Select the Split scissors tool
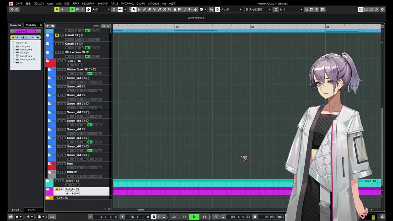393x221 pixels. pyautogui.click(x=154, y=9)
